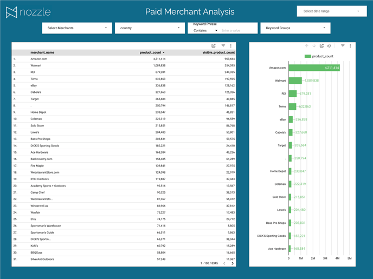Select the SilverAnt Outdoors merchant cell
Image resolution: width=373 pixels, height=279 pixels.
(42, 260)
